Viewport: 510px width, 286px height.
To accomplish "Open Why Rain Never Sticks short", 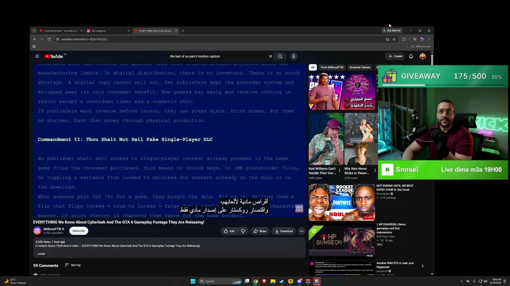I will coord(361,139).
